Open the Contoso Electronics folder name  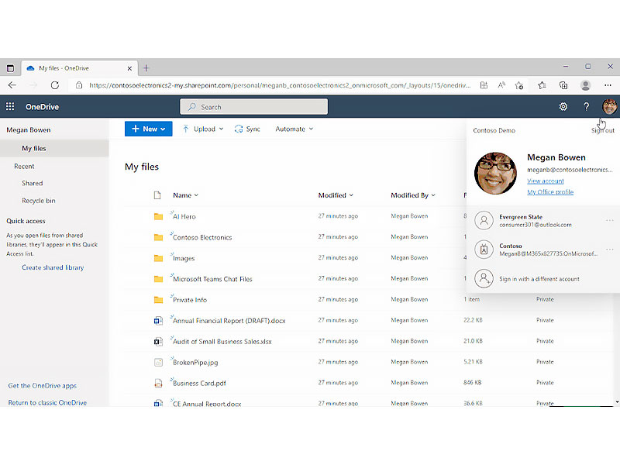coord(202,238)
